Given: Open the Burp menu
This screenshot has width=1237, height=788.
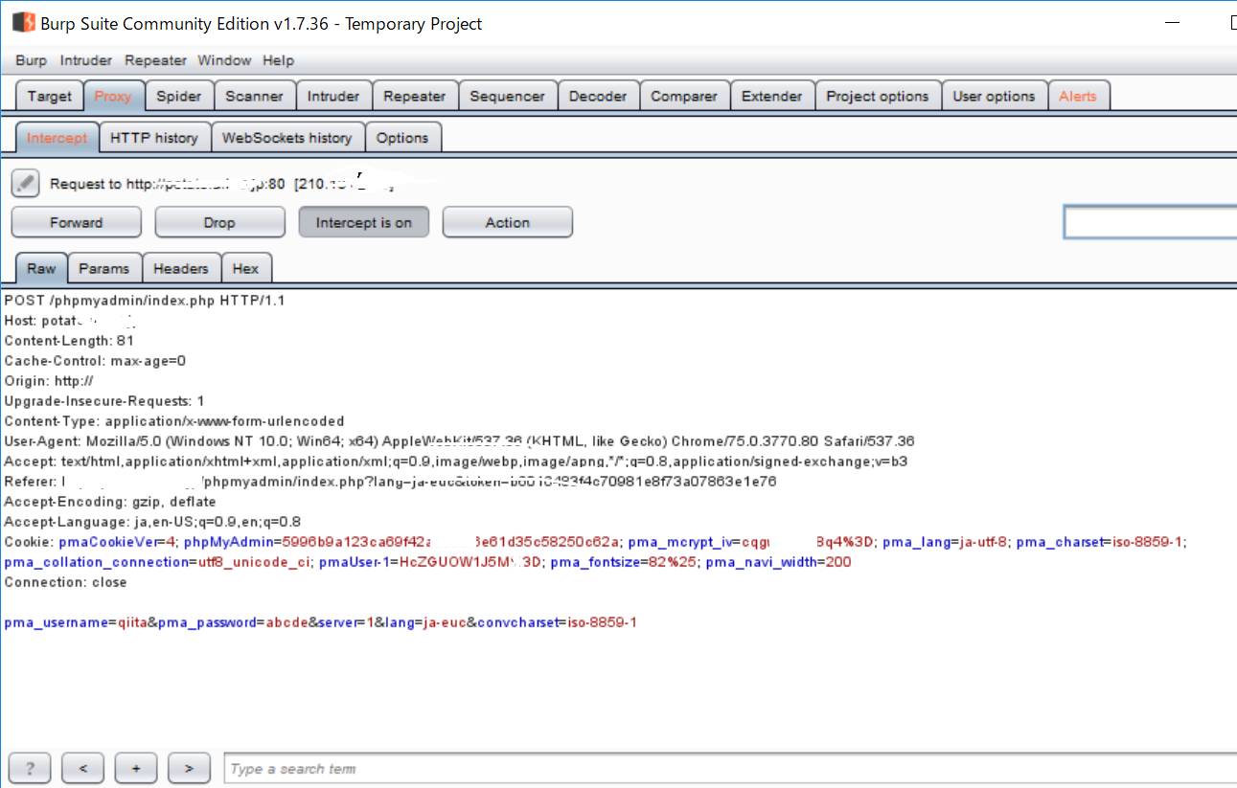Looking at the screenshot, I should 31,60.
